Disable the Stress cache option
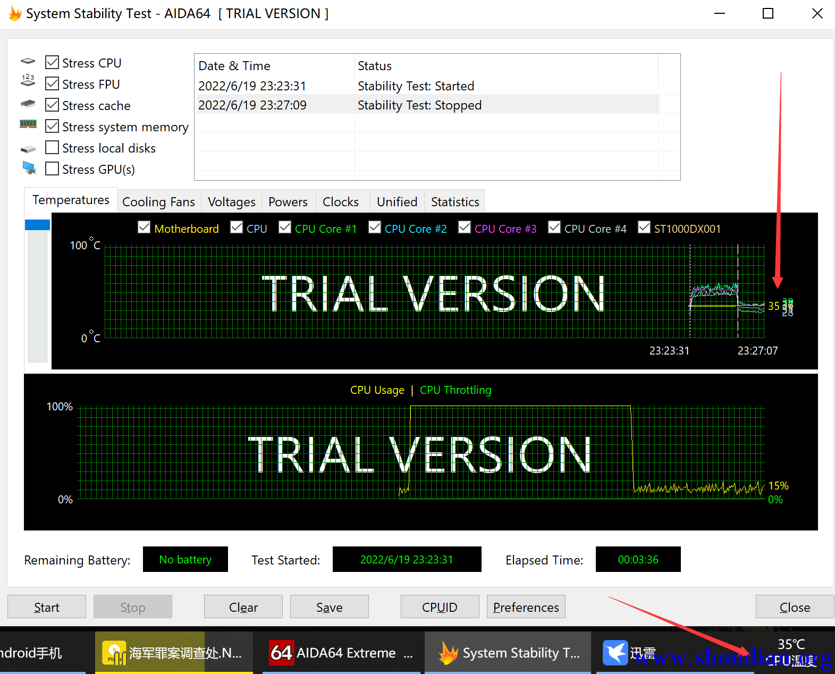 pos(52,105)
